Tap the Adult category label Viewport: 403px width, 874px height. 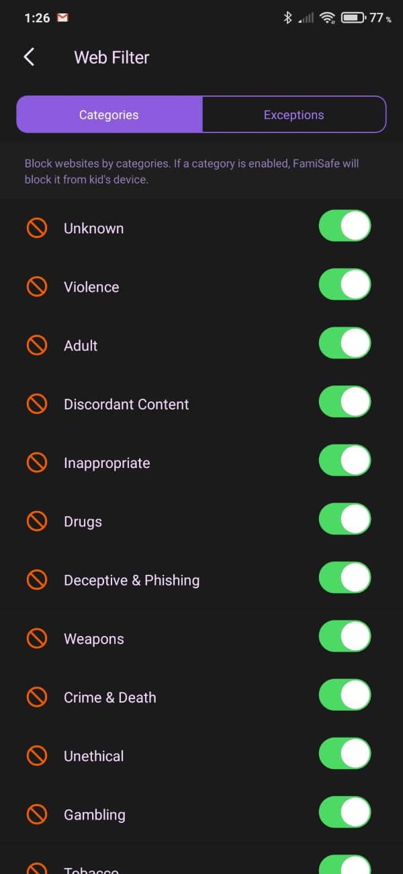click(x=81, y=346)
